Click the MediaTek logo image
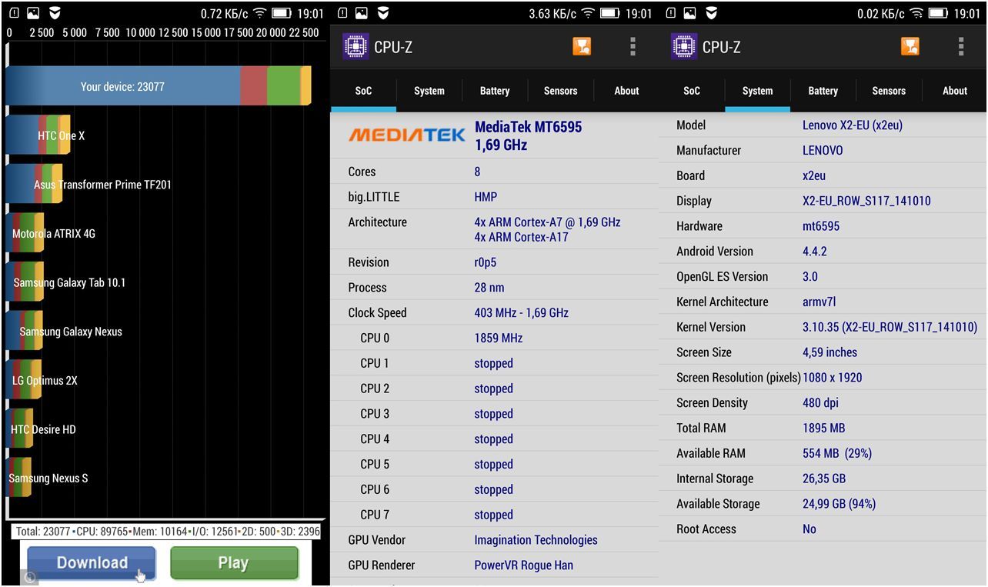988x587 pixels. coord(407,135)
